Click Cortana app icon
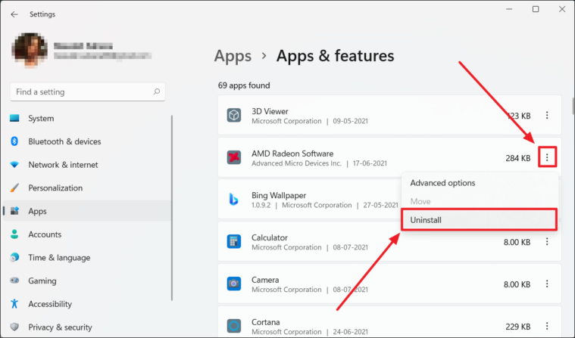This screenshot has width=575, height=338. pyautogui.click(x=233, y=326)
